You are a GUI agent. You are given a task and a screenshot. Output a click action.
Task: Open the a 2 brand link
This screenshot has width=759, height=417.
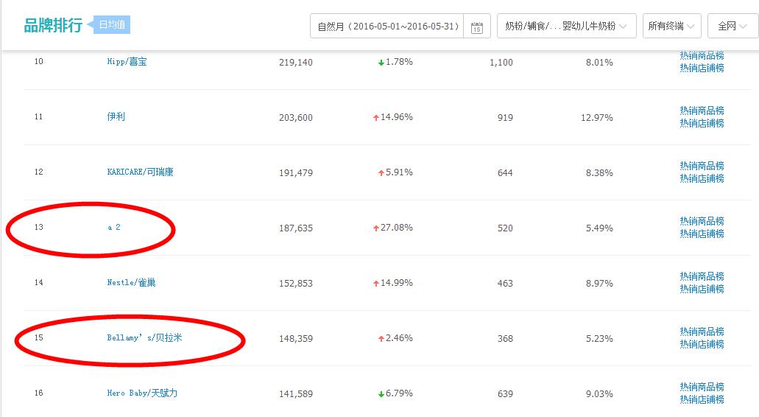pyautogui.click(x=114, y=227)
